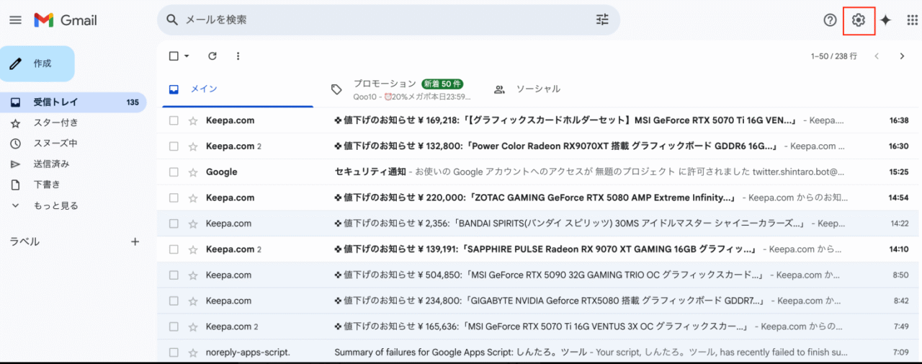
Task: Open the Gemini sparkle icon
Action: [885, 20]
